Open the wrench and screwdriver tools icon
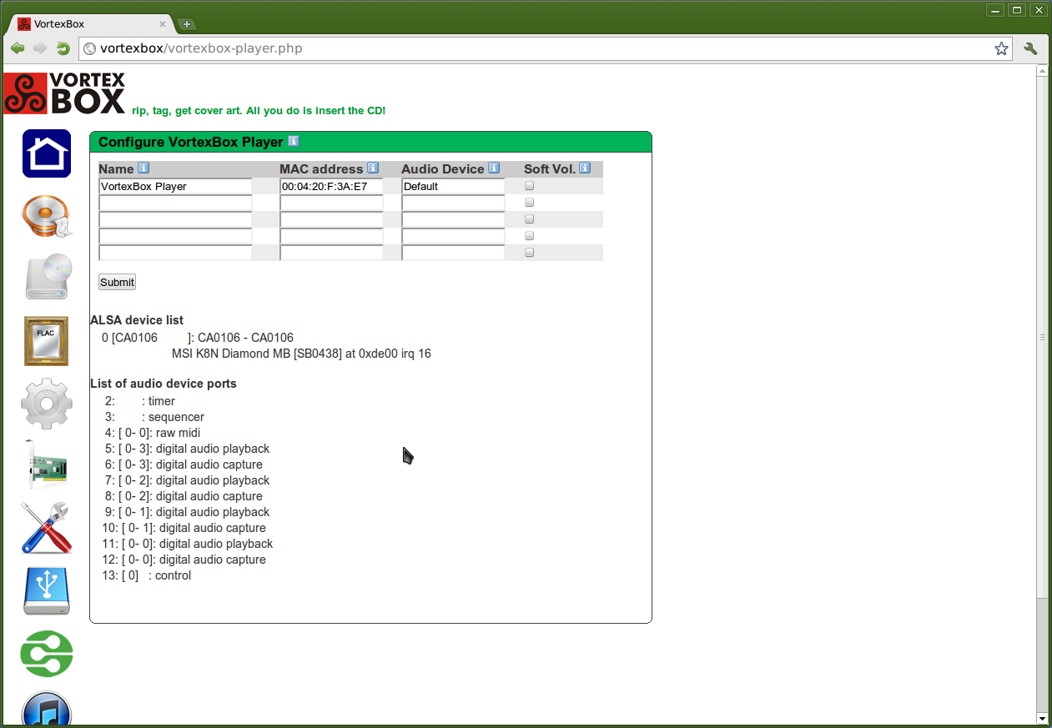Screen dimensions: 1052x728 pyautogui.click(x=47, y=528)
